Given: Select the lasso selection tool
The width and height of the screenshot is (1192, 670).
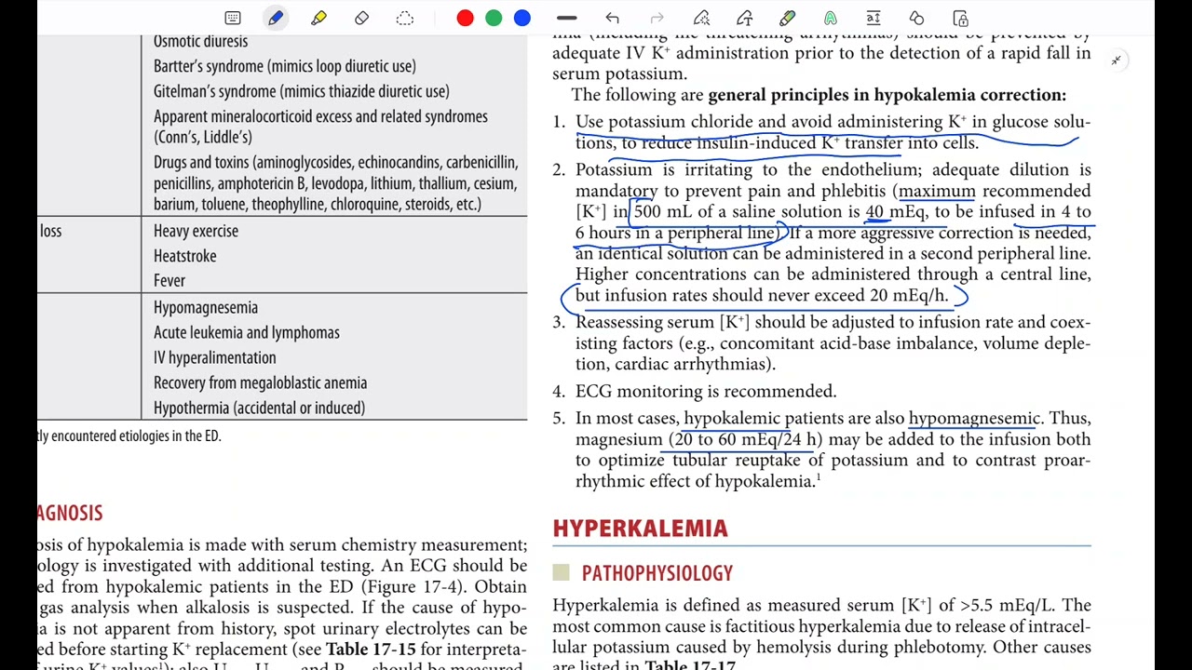Looking at the screenshot, I should (x=404, y=18).
